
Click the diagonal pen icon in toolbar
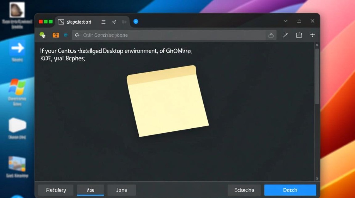pyautogui.click(x=285, y=35)
